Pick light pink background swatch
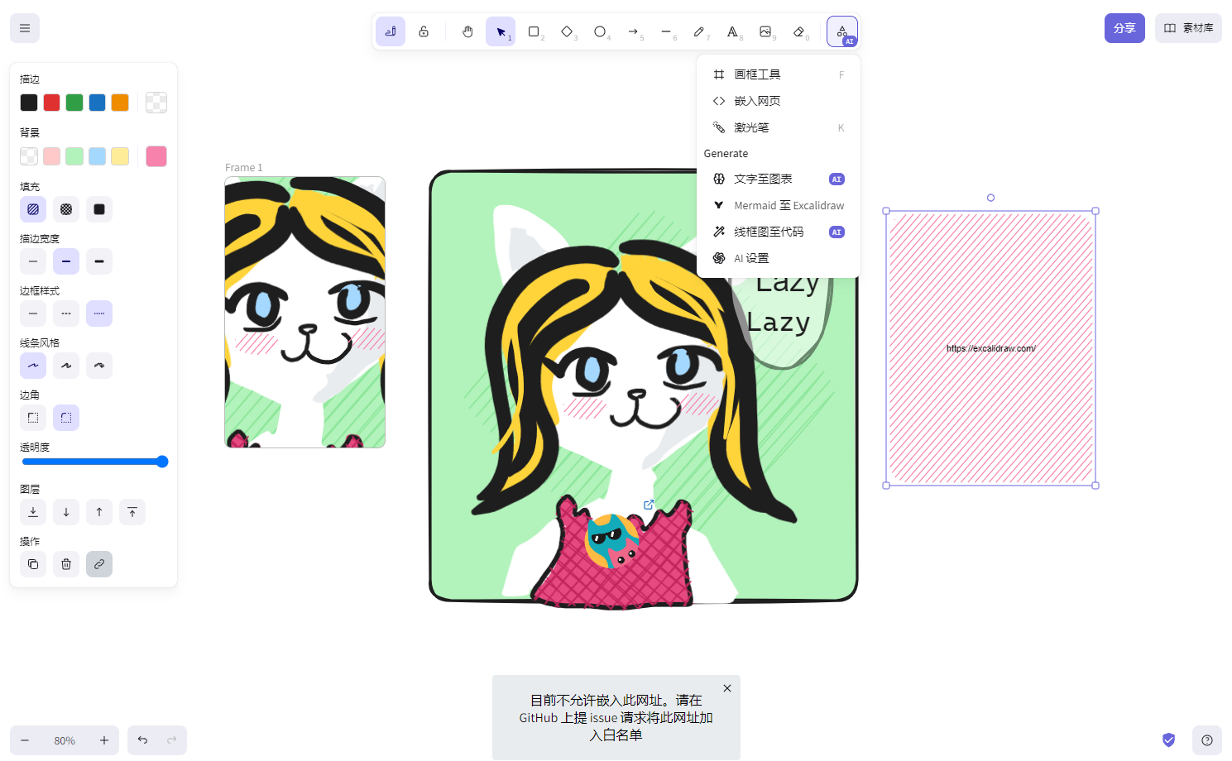This screenshot has height=761, width=1232. tap(51, 156)
